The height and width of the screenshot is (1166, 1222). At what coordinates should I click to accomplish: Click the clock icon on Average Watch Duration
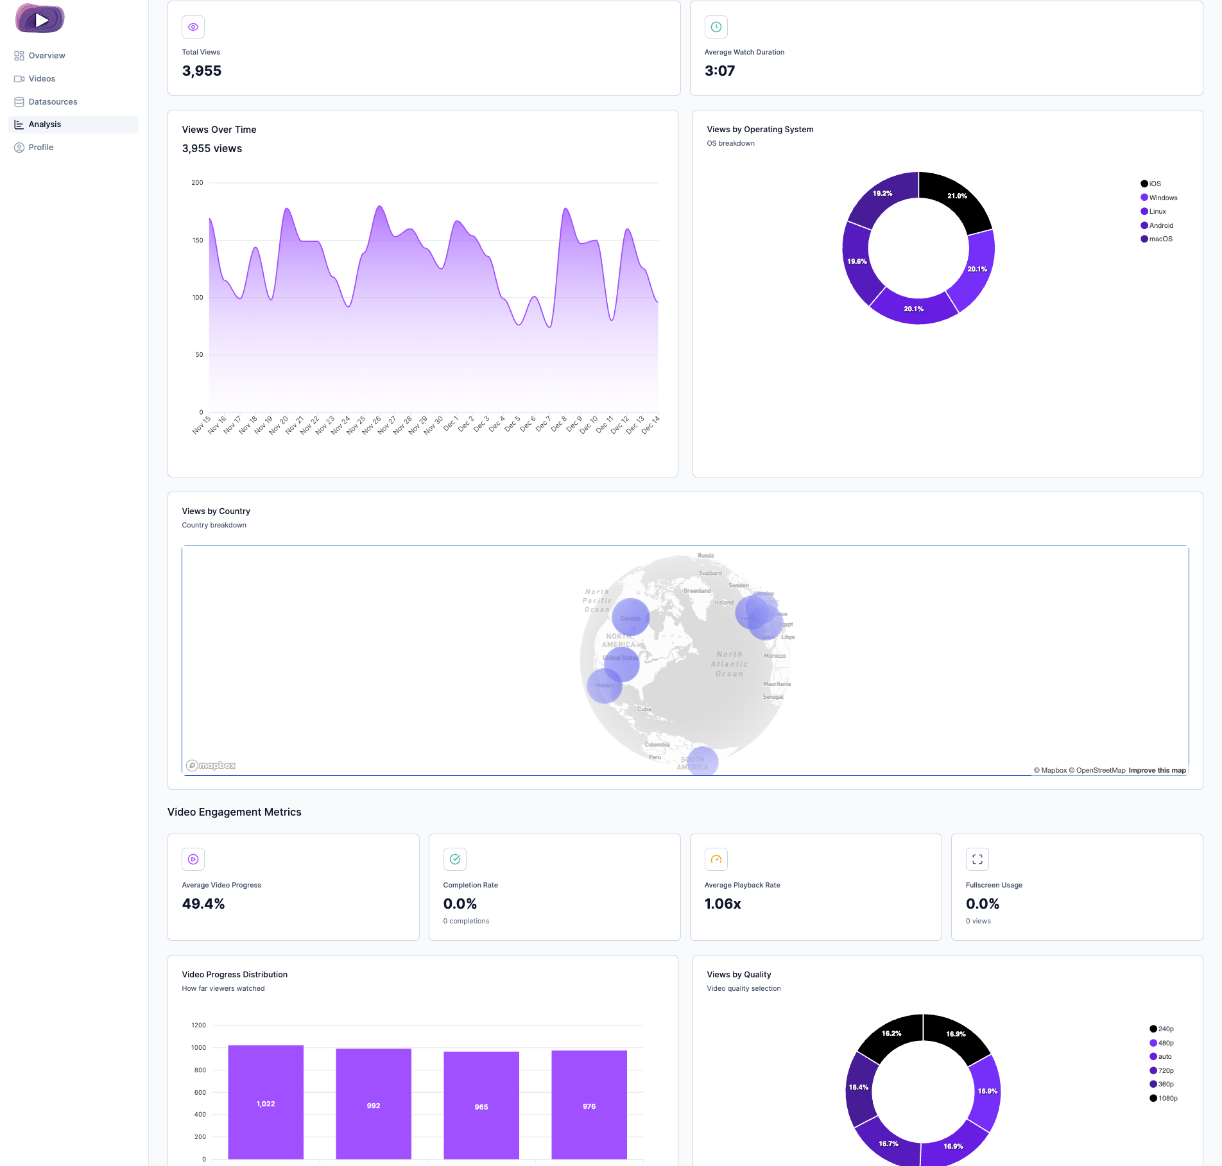(716, 27)
